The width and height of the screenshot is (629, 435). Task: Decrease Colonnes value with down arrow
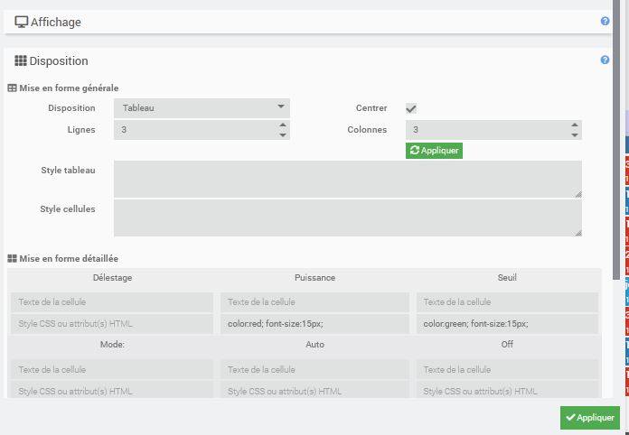(x=575, y=135)
